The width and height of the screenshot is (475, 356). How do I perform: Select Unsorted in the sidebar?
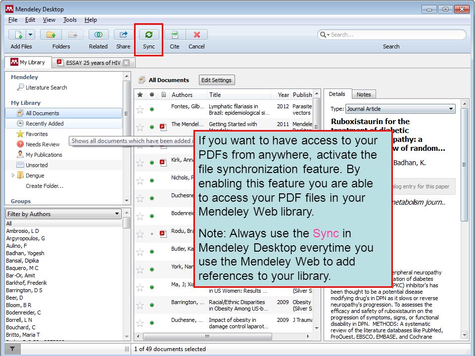[36, 165]
